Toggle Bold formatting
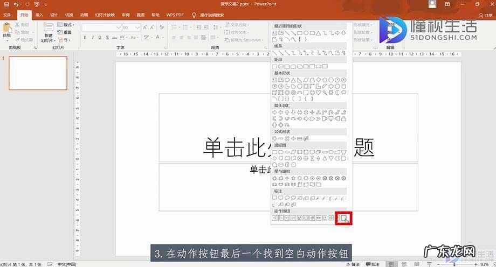The image size is (496, 267). coord(85,37)
